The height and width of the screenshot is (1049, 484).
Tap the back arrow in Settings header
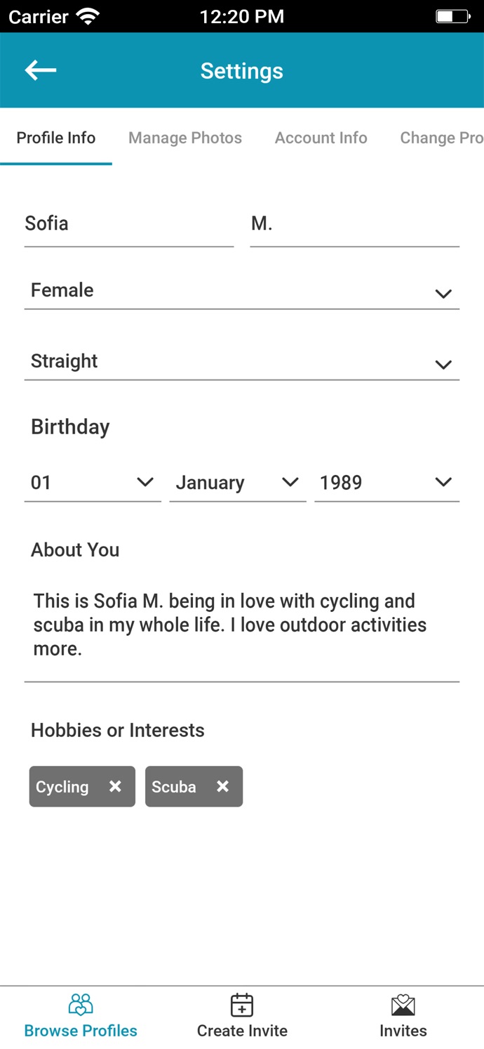pyautogui.click(x=41, y=70)
